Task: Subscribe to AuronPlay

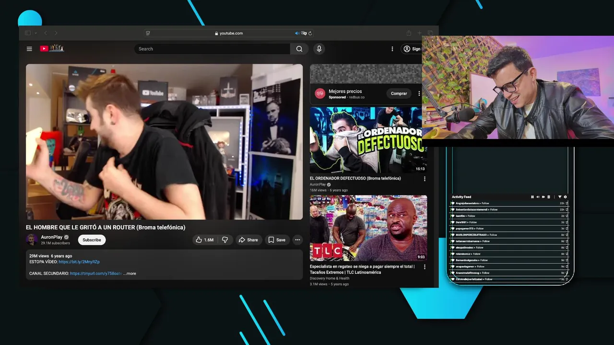Action: (92, 240)
